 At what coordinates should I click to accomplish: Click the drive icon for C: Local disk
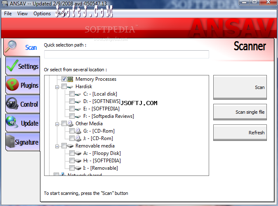[x=78, y=94]
